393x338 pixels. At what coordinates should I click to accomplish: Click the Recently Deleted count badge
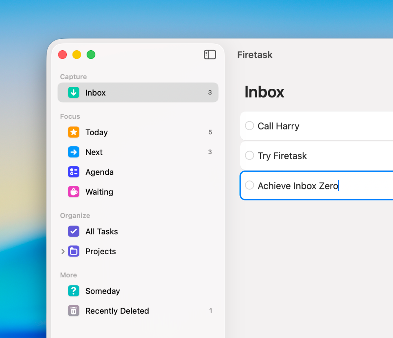click(x=210, y=311)
